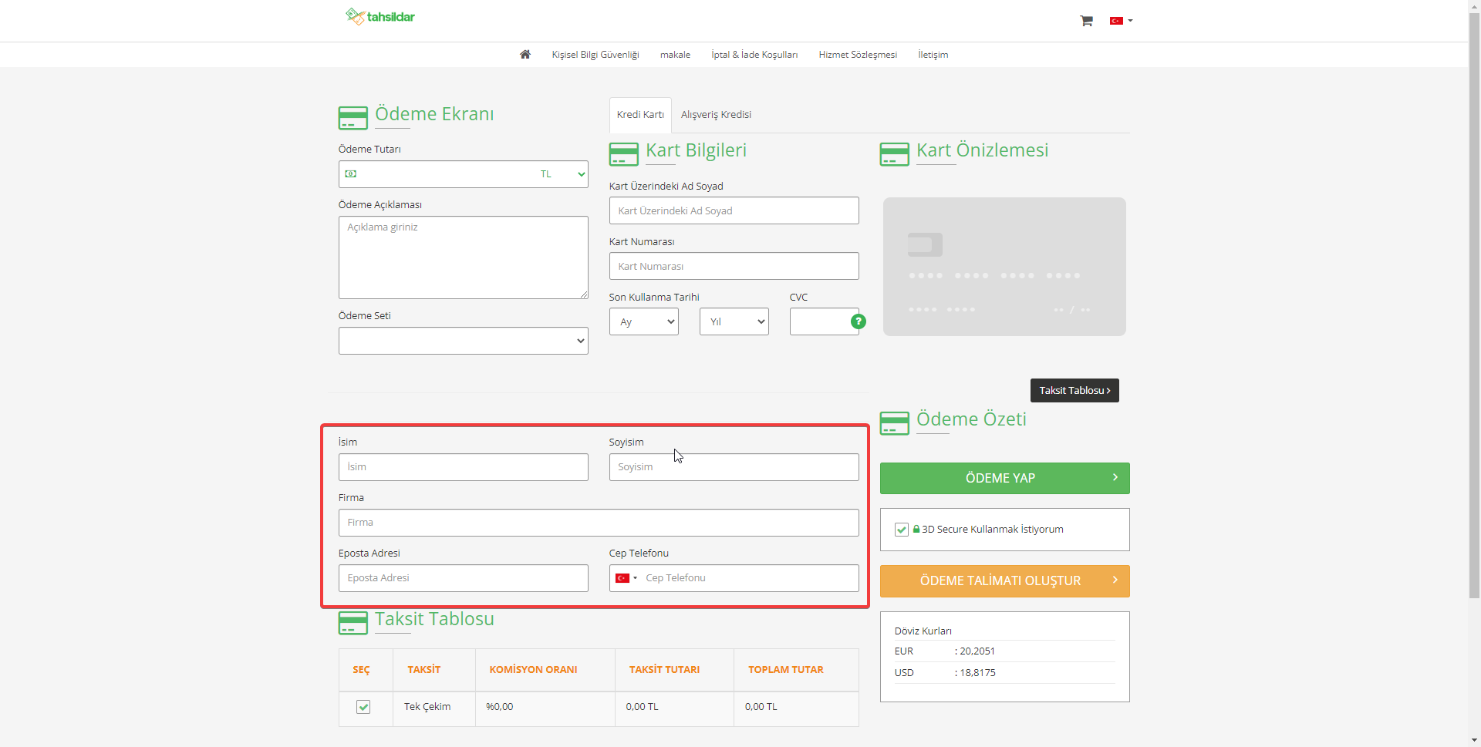Open Hizmet Sözleşmesi menu item
Screen dimensions: 1481x747
coord(858,55)
